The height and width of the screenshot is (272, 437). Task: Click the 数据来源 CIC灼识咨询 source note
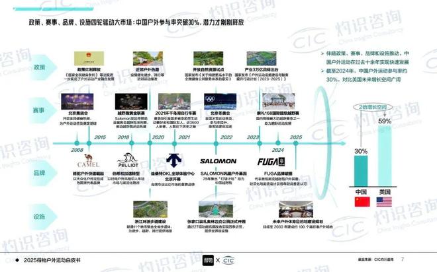[x=376, y=259]
